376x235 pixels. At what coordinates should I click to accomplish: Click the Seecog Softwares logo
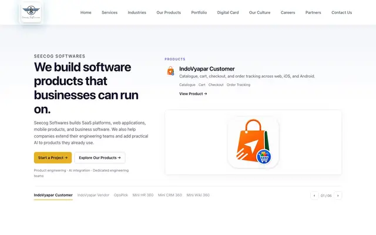[x=31, y=12]
